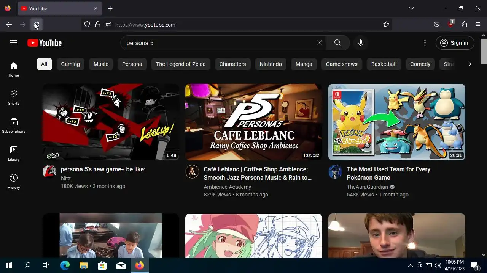This screenshot has width=487, height=273.
Task: Open the green-haired anime drawing thumbnail
Action: click(x=254, y=236)
